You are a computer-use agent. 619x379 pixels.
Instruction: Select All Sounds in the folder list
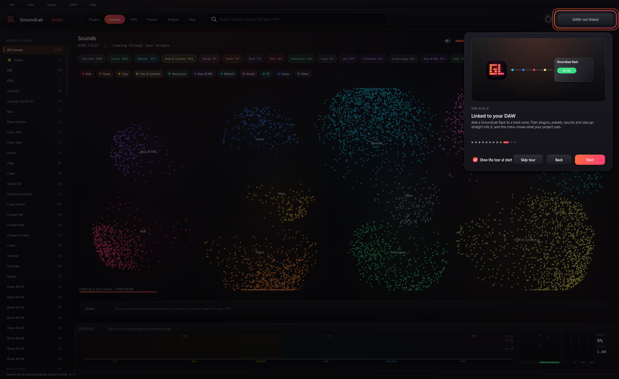pos(34,50)
